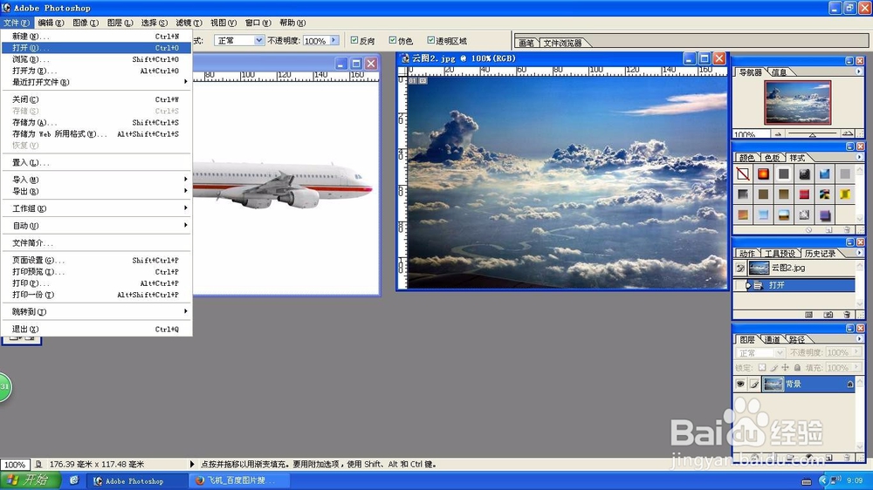Open Layers panel flyout menu arrow
873x490 pixels.
tap(858, 338)
